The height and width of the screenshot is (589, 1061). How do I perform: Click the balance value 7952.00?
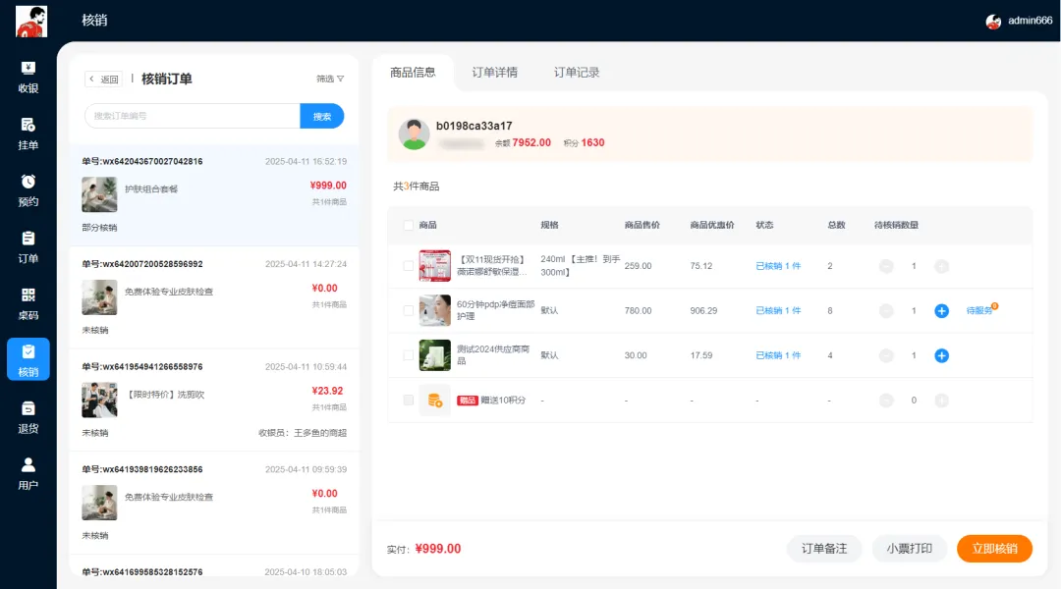[x=531, y=142]
